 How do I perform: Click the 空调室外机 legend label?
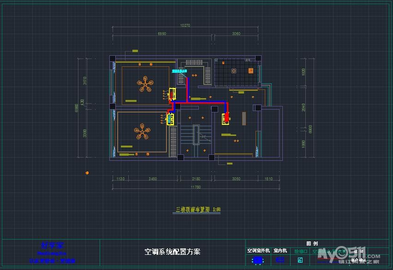(x=258, y=251)
